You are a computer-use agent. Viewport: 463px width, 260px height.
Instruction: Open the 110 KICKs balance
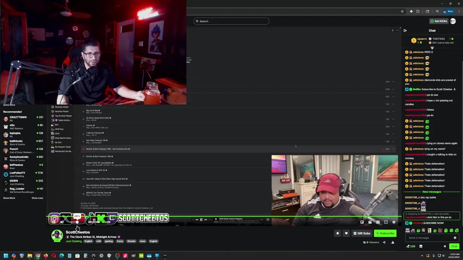[411, 246]
